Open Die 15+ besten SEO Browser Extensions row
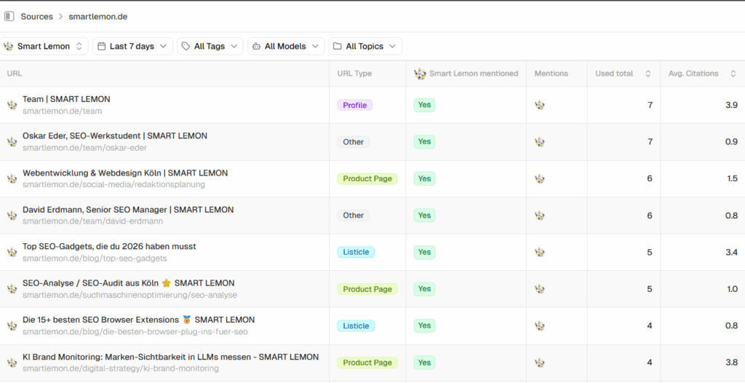The image size is (745, 383). 372,325
